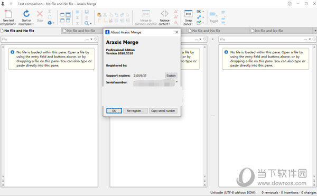Click the left pane file history clock icon
The width and height of the screenshot is (317, 196).
(x=96, y=39)
